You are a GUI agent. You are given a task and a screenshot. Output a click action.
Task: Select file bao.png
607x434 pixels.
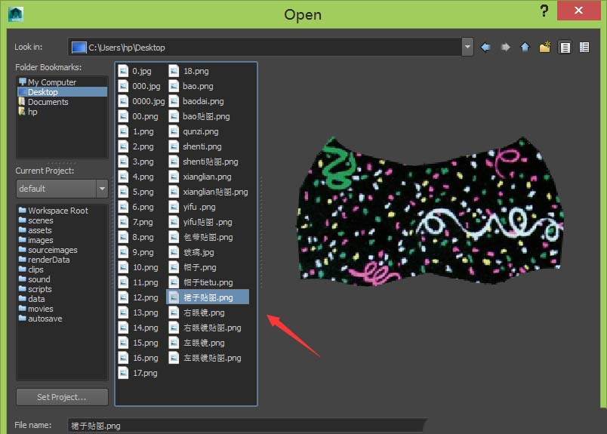[x=191, y=86]
